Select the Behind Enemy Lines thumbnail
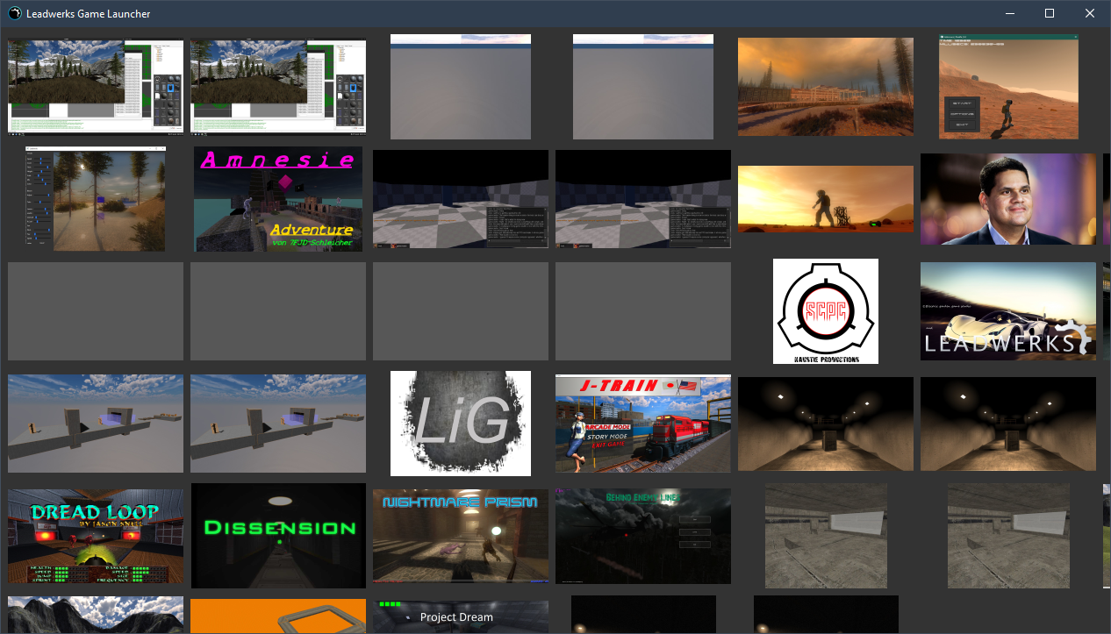This screenshot has width=1111, height=634. point(643,536)
